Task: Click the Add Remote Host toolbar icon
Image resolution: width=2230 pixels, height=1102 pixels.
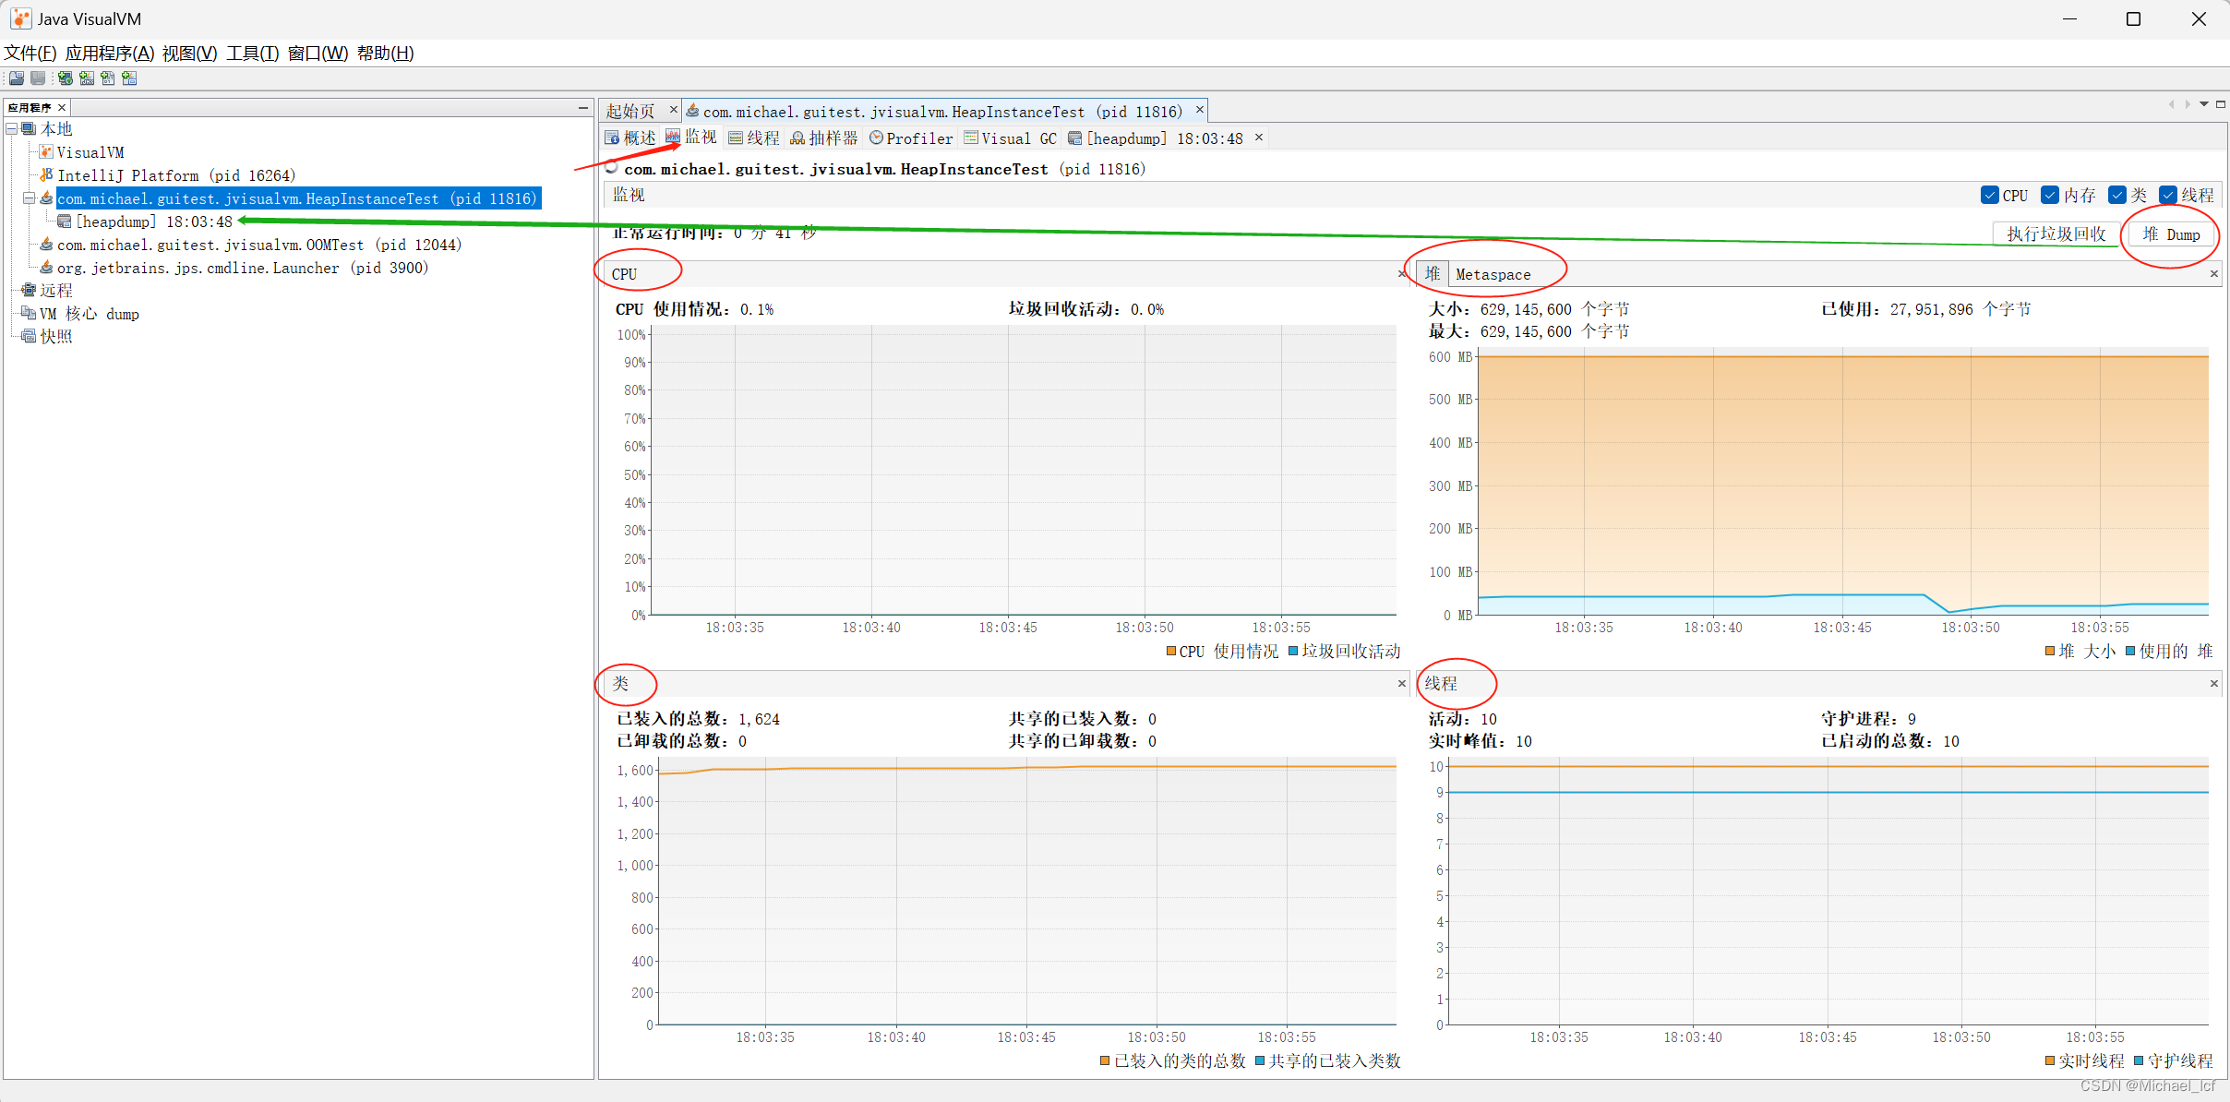Action: (x=66, y=78)
